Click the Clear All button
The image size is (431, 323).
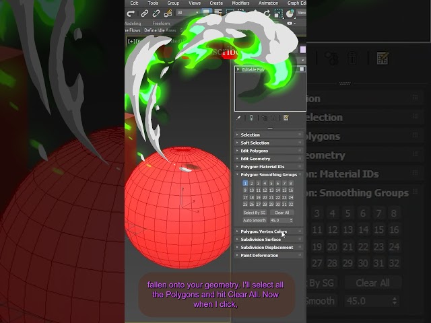click(x=281, y=213)
